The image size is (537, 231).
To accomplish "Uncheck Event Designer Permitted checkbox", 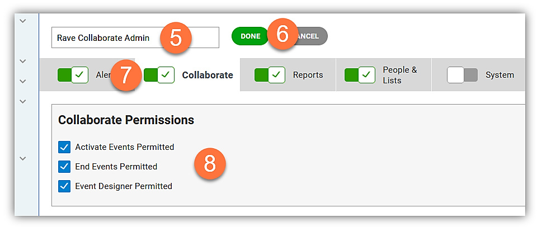I will [64, 186].
